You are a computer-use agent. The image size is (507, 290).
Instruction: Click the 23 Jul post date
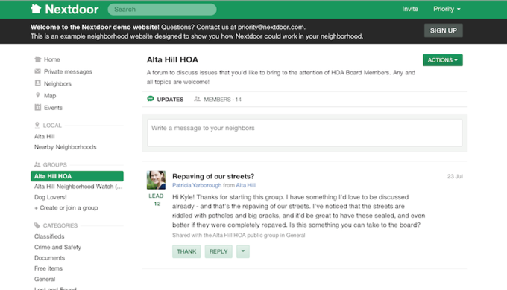(x=455, y=176)
